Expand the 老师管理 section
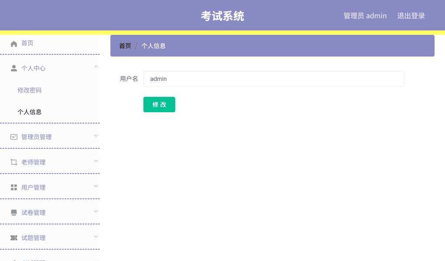 (x=96, y=160)
